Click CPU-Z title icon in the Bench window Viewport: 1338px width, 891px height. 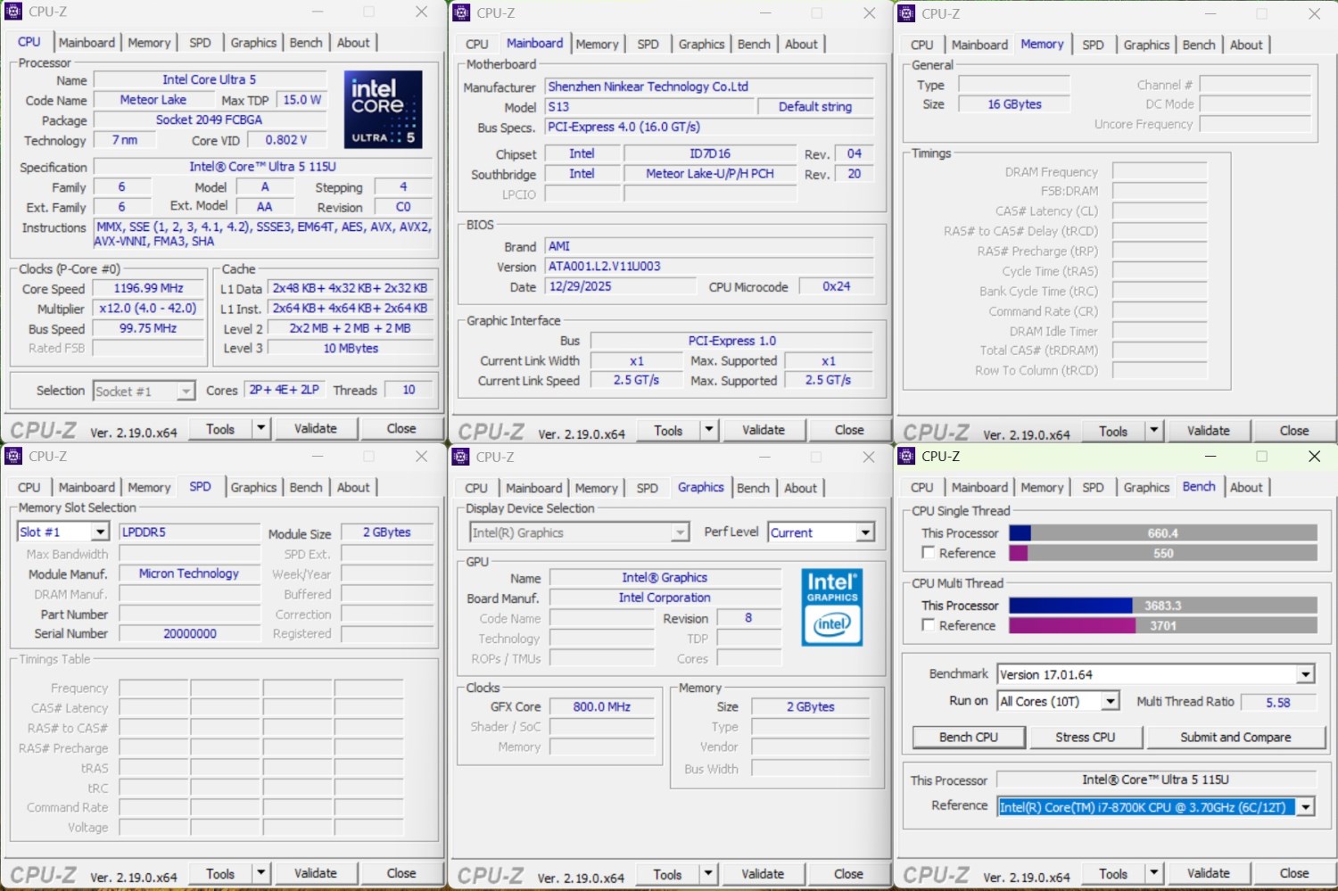point(906,457)
